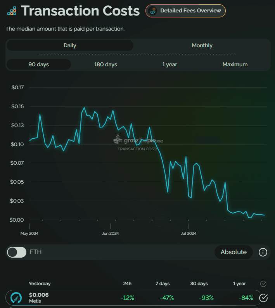Switch to the Monthly tab
The width and height of the screenshot is (275, 308).
pos(202,45)
